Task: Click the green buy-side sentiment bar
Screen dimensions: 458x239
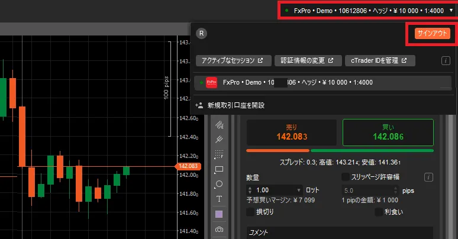Action: click(372, 151)
